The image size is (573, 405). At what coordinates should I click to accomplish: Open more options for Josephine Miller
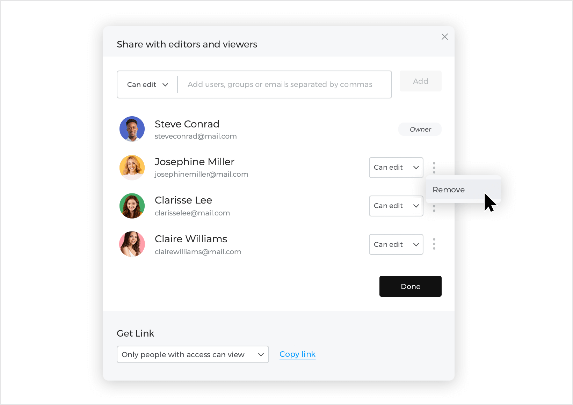[434, 168]
